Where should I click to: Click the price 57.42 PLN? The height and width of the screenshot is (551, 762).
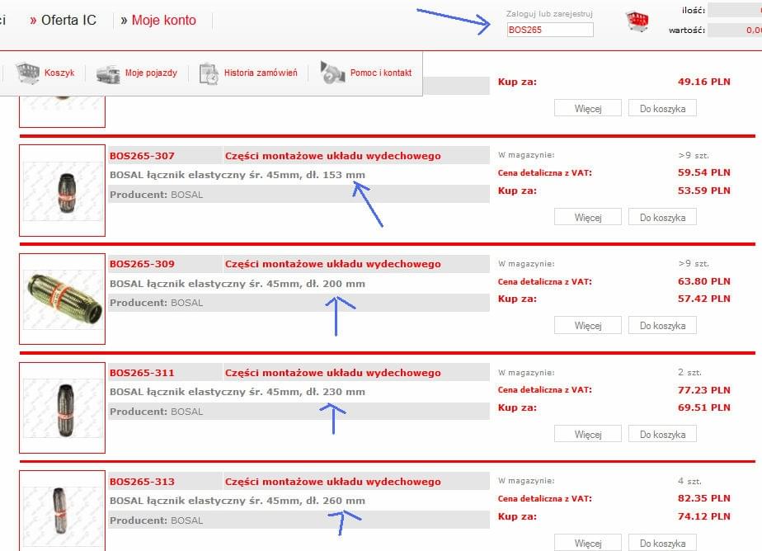704,299
